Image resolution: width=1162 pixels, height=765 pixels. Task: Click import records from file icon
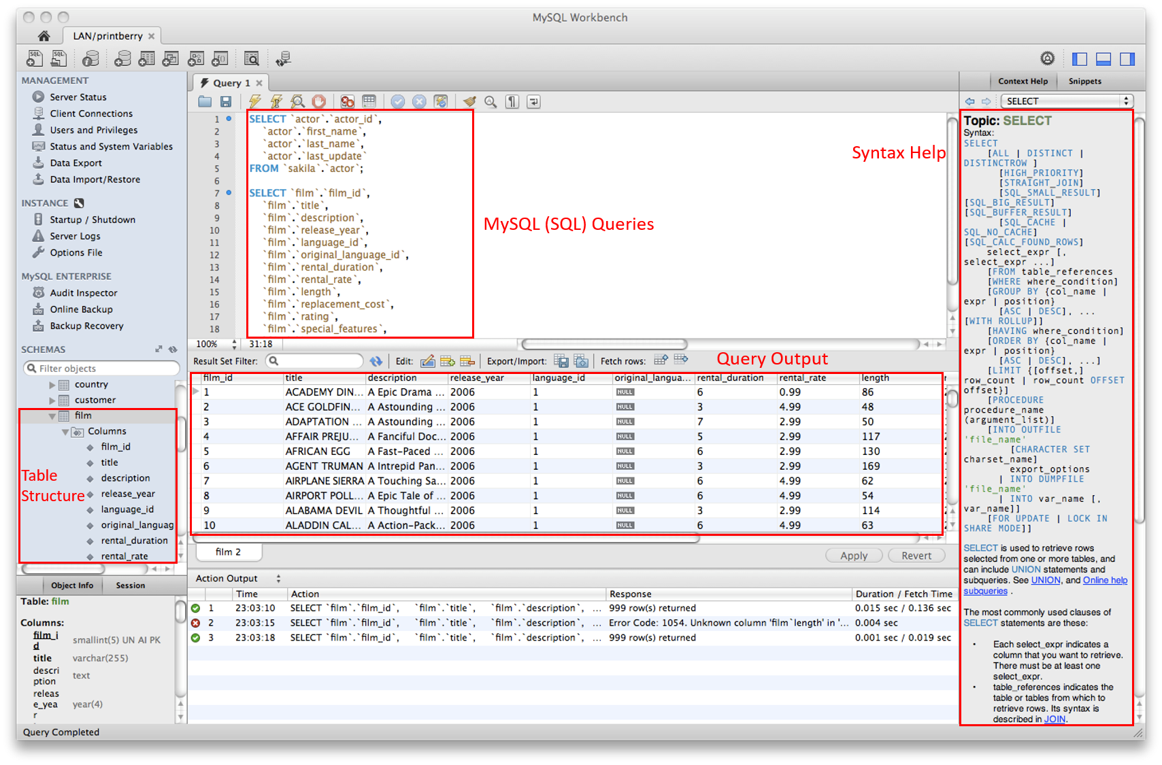(x=581, y=361)
